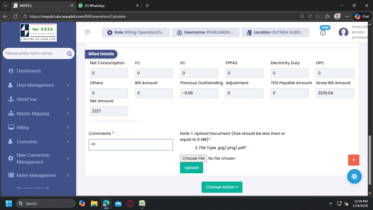
Task: Expand the Meter Management menu chevron
Action: 68,175
